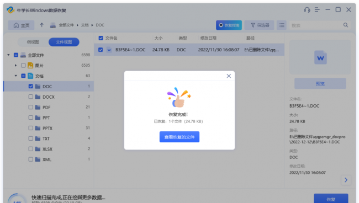Click the 恢复 recover button at bottom

pyautogui.click(x=331, y=199)
